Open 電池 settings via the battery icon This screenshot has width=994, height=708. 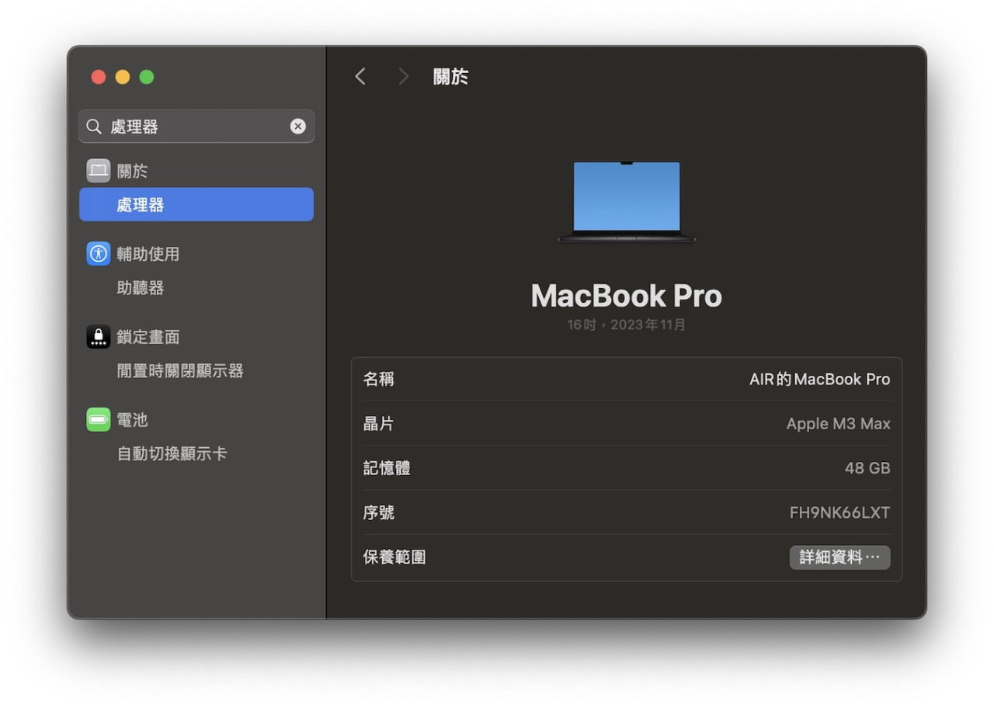(98, 419)
